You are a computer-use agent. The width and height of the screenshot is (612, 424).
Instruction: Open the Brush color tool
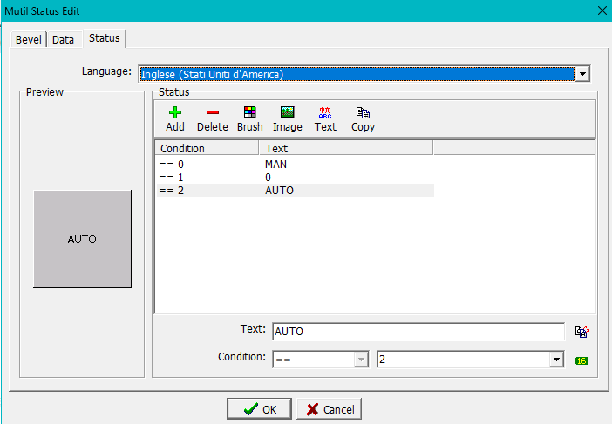click(x=249, y=112)
